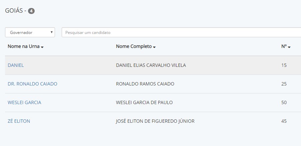Open the Governador office dropdown

pyautogui.click(x=30, y=32)
